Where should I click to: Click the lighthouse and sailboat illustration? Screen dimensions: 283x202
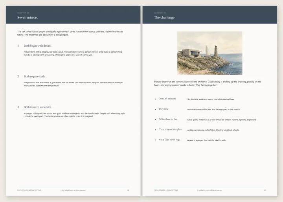(x=210, y=53)
